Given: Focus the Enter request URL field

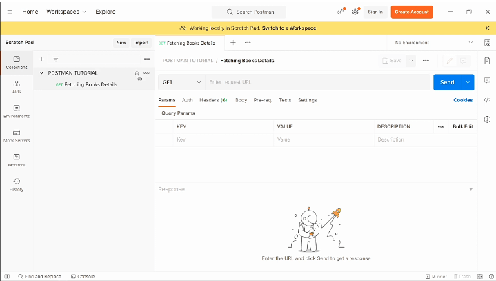Looking at the screenshot, I should click(317, 82).
